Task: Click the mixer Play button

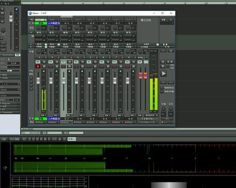Action: 164,73
